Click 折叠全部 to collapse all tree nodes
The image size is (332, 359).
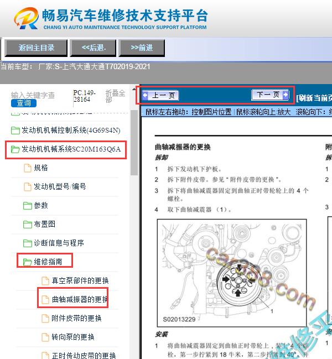pos(115,96)
